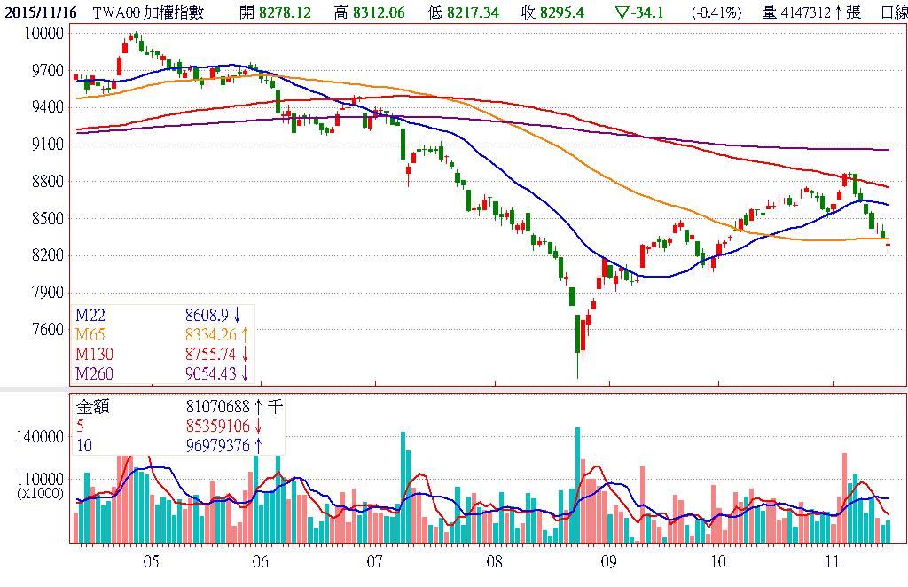Image resolution: width=908 pixels, height=587 pixels.
Task: Select the TWA00 加權指數 symbol title
Action: point(148,12)
